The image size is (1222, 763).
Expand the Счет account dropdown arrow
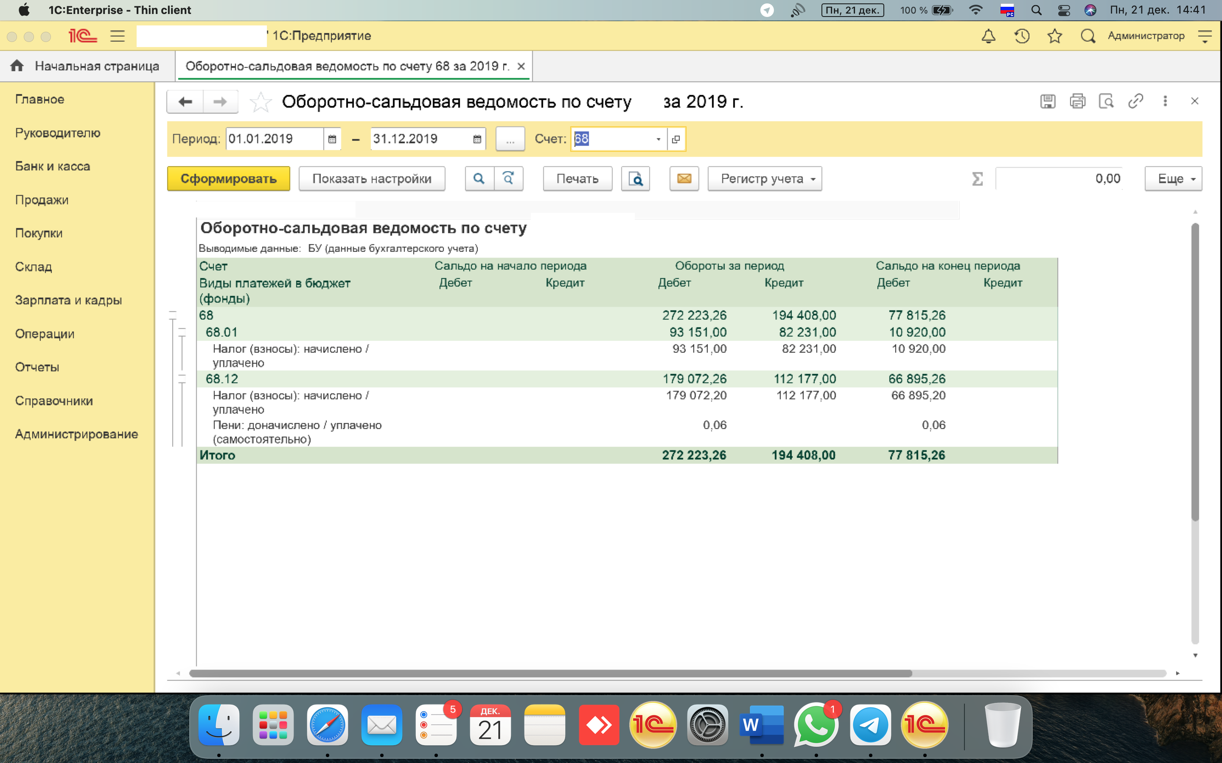click(x=658, y=139)
